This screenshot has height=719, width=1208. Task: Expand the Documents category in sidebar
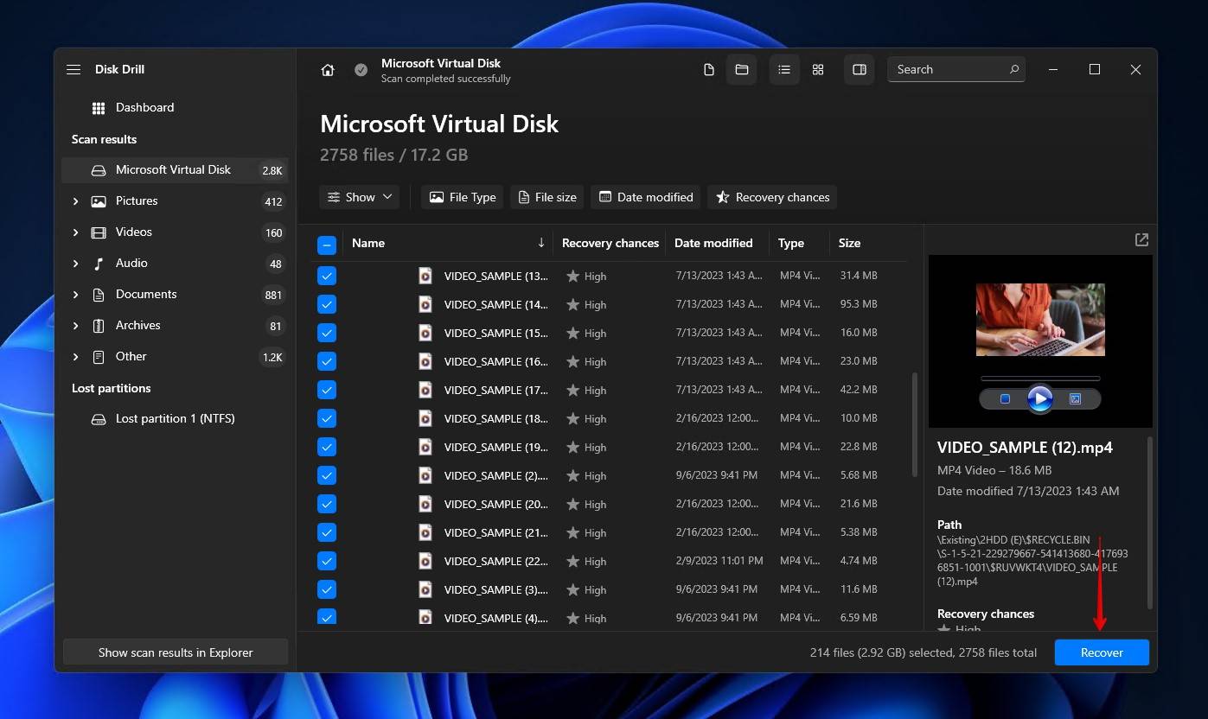75,295
